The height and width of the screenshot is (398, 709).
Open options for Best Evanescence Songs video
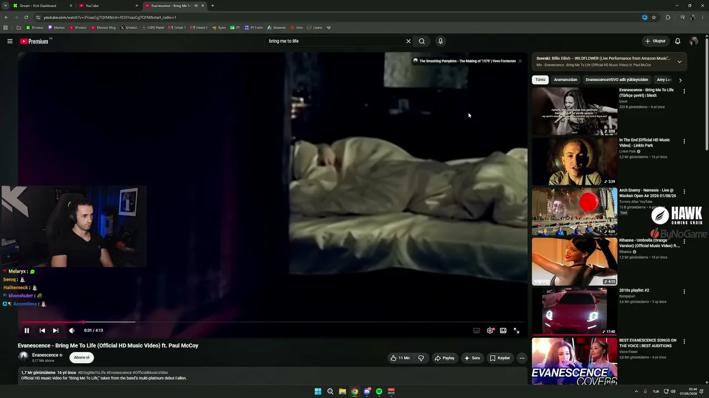click(x=684, y=342)
